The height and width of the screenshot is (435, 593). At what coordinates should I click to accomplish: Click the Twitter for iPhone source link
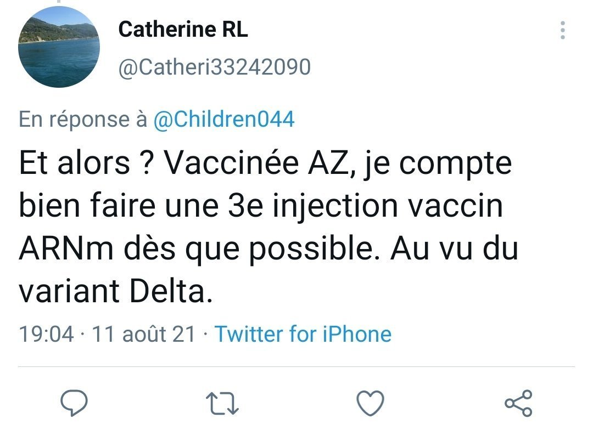point(303,334)
